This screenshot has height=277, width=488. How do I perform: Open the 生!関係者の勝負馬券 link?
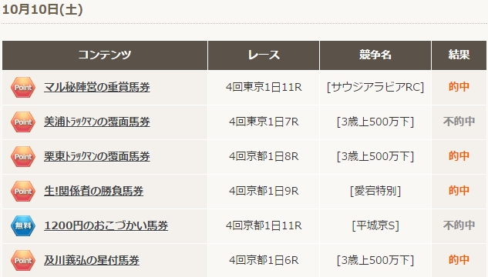[x=94, y=191]
